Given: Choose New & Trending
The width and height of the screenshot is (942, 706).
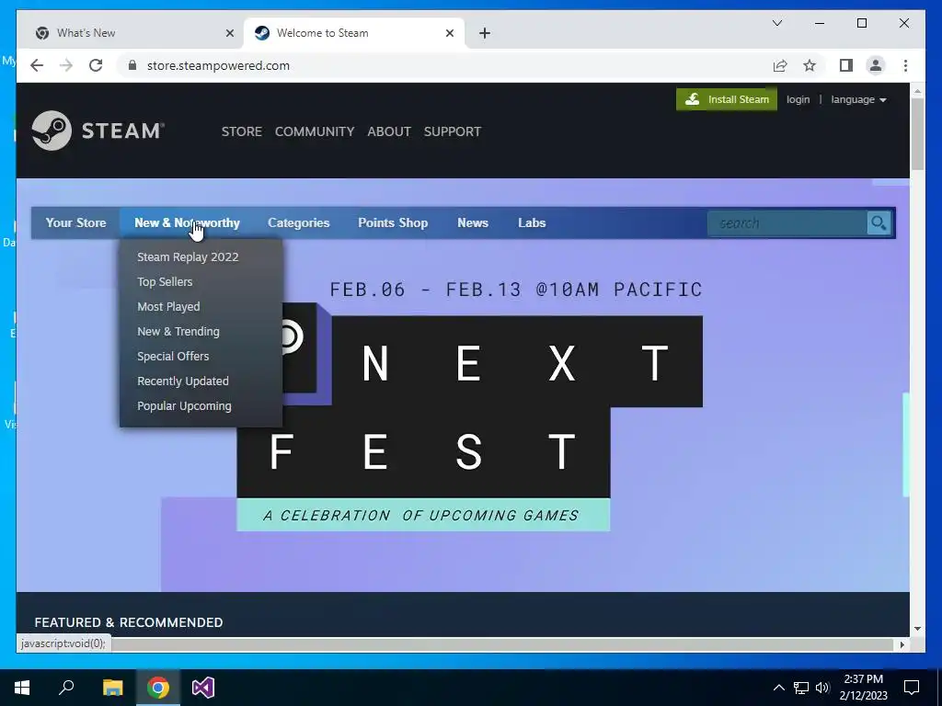Looking at the screenshot, I should point(178,331).
